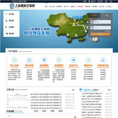Focus the 用户名 input field
118x118 pixels.
pos(102,22)
